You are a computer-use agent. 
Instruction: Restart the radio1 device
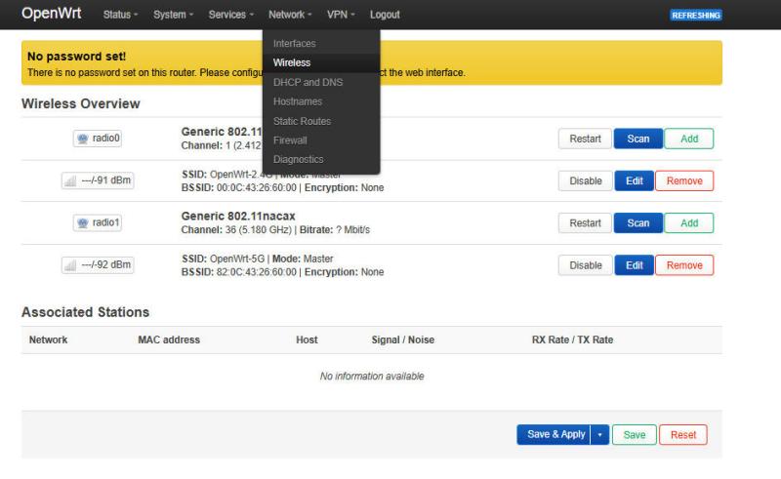585,223
